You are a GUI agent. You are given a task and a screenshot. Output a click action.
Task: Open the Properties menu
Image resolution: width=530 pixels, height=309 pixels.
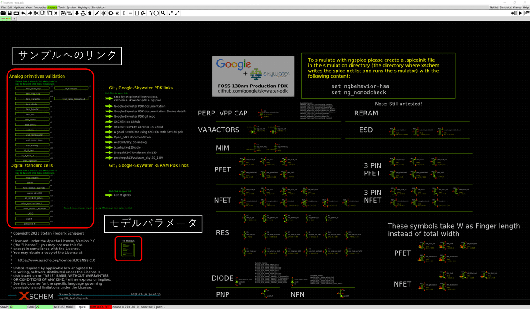40,7
